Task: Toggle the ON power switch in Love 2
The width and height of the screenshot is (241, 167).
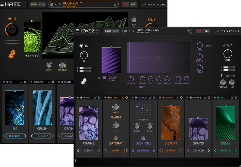Action: point(81,46)
